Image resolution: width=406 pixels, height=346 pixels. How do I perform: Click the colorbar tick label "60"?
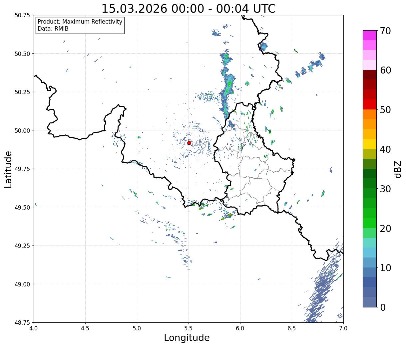click(x=385, y=70)
